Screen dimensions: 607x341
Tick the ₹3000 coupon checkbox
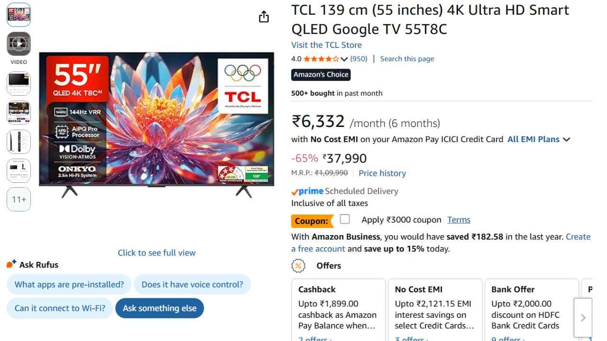345,219
